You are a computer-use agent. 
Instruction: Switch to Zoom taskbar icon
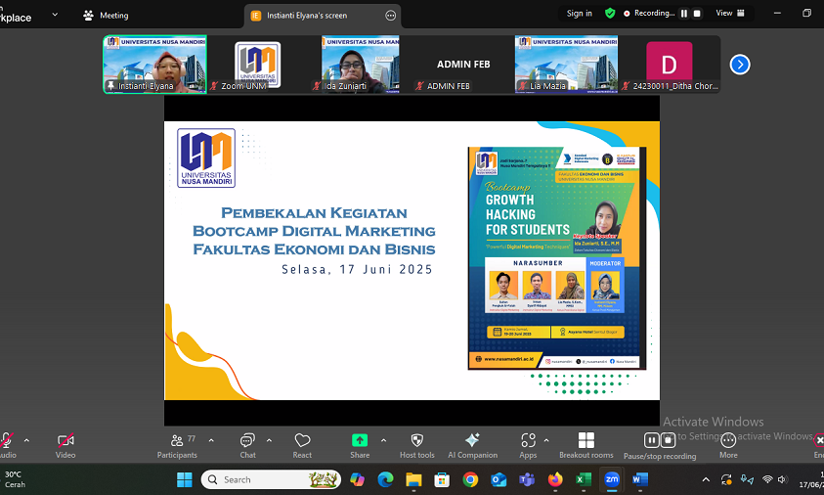pos(612,479)
